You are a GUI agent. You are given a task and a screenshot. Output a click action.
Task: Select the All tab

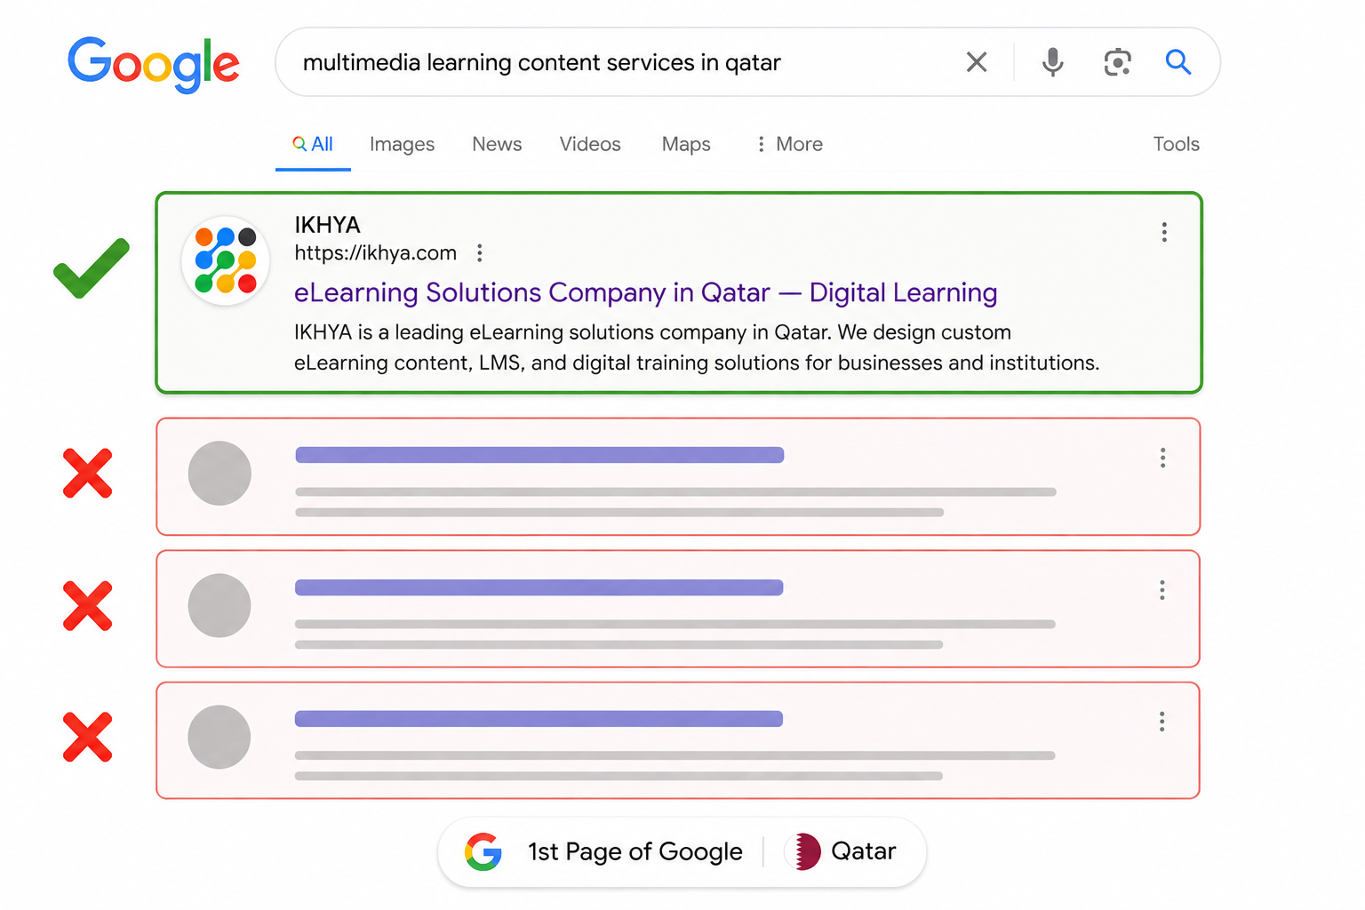[x=313, y=144]
